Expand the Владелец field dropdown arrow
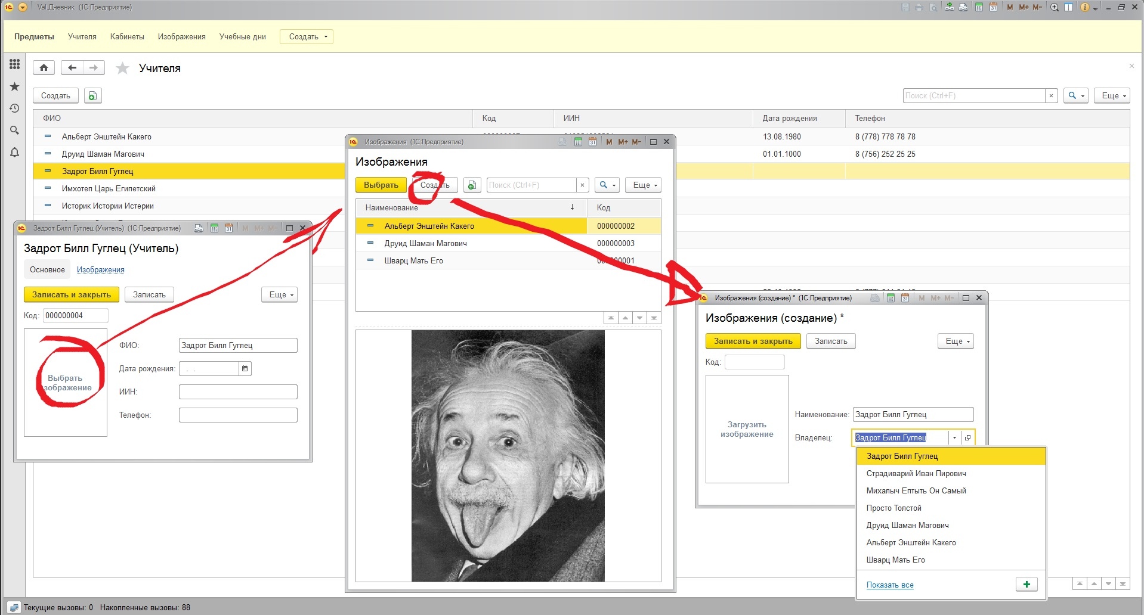This screenshot has width=1144, height=615. point(954,438)
